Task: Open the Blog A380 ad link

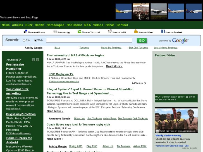Action: pos(92,146)
